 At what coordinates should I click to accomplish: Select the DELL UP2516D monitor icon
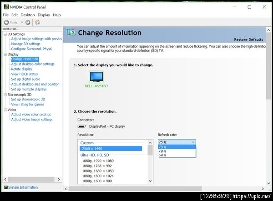[x=96, y=77]
